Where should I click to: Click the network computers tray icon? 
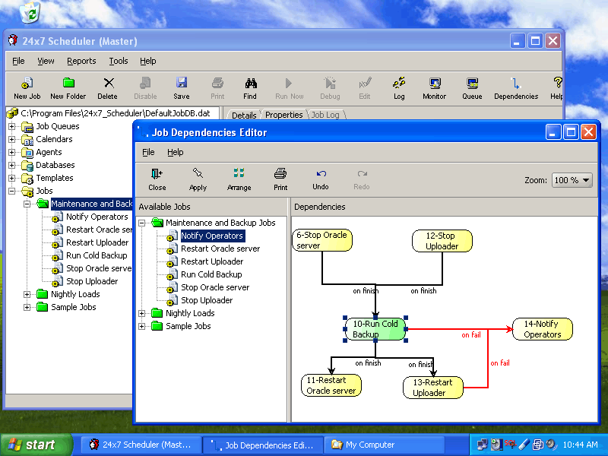(482, 445)
